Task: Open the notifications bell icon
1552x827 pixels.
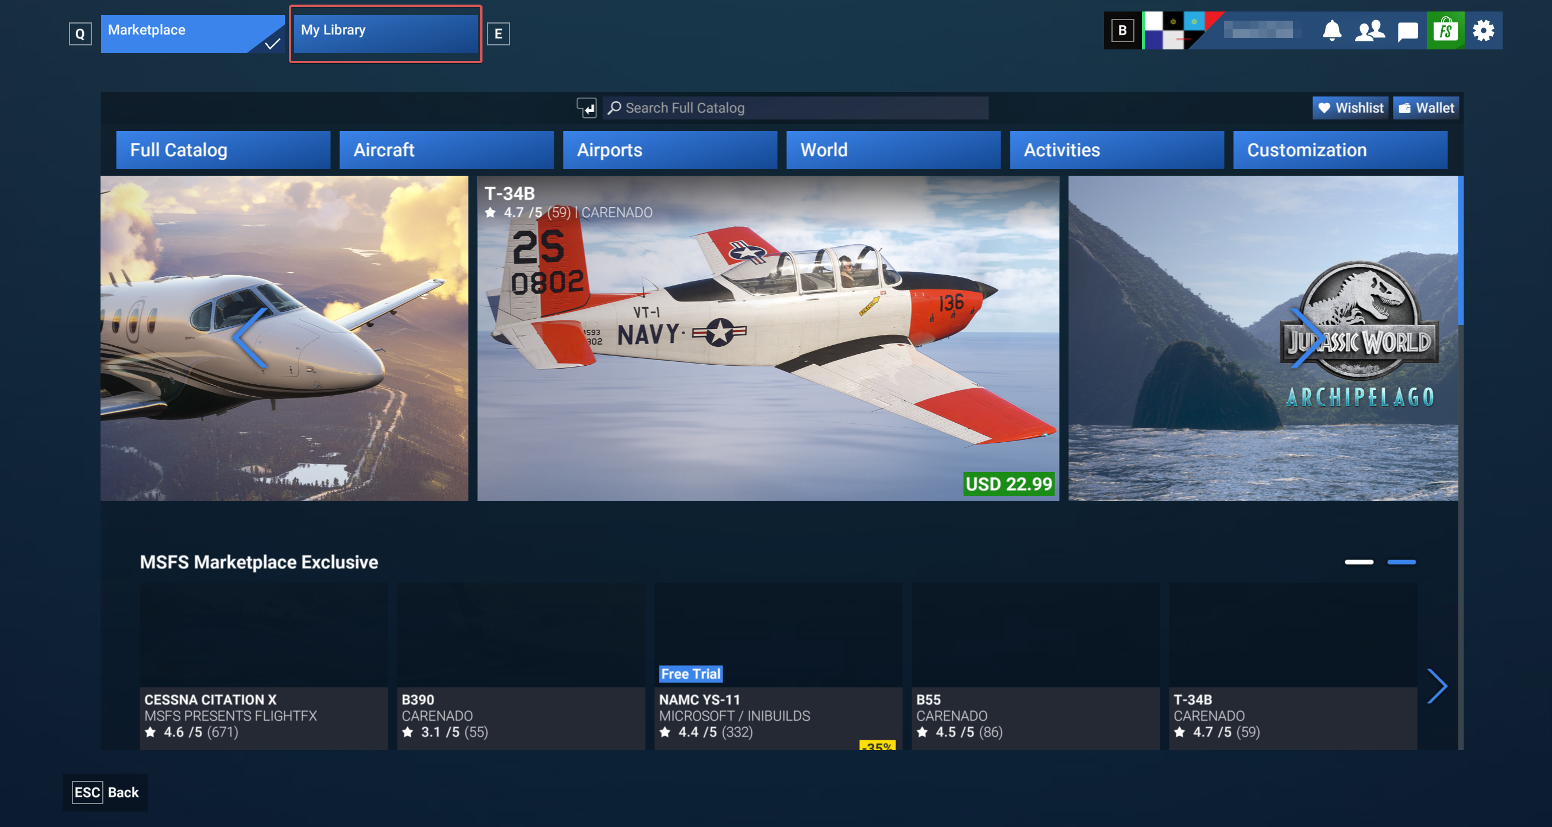Action: pyautogui.click(x=1331, y=30)
